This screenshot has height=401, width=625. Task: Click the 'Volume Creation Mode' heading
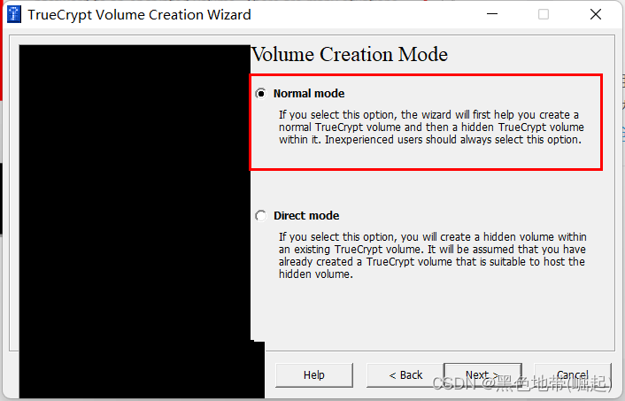[350, 54]
